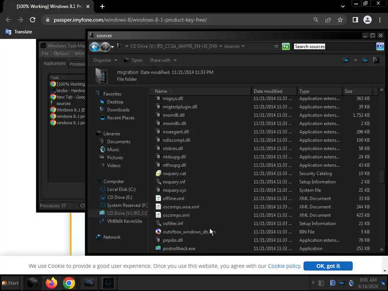Open Recent Places in navigation pane
This screenshot has width=388, height=291.
[121, 118]
